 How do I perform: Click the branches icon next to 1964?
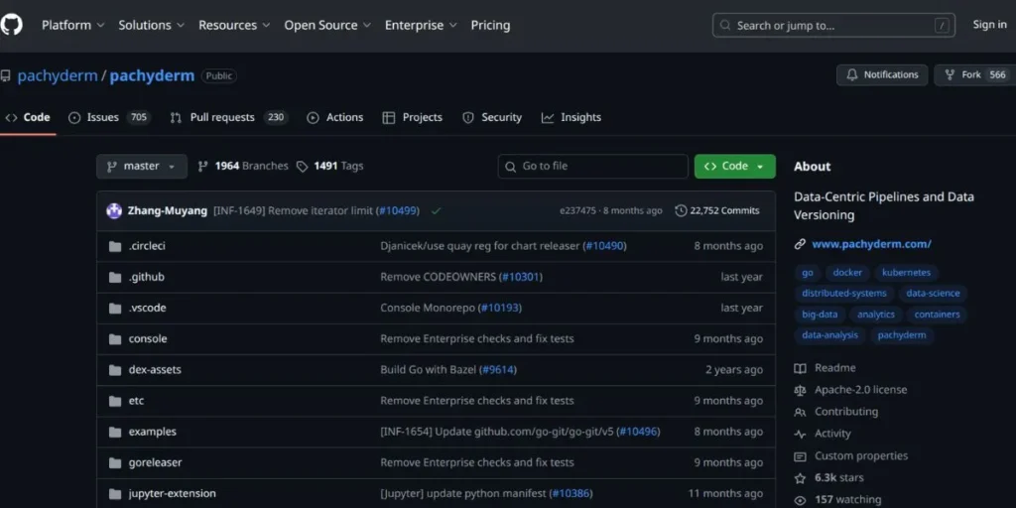pyautogui.click(x=203, y=167)
